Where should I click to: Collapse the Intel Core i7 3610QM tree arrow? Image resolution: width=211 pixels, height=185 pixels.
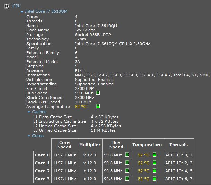pos(22,12)
